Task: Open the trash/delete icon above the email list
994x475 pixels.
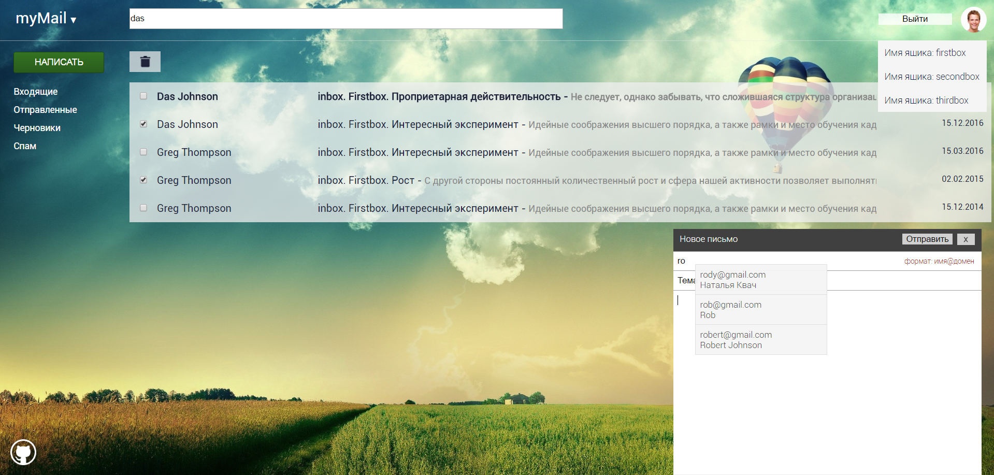Action: click(145, 61)
